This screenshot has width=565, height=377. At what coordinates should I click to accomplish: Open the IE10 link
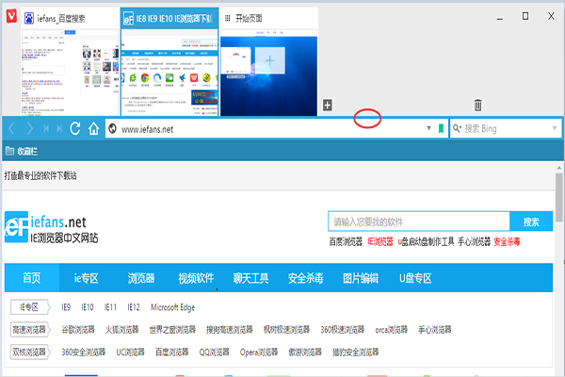pyautogui.click(x=88, y=307)
